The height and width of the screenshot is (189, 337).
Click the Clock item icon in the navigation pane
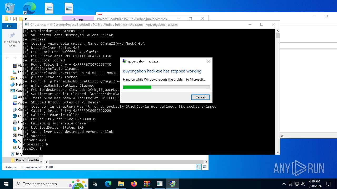coord(15,110)
